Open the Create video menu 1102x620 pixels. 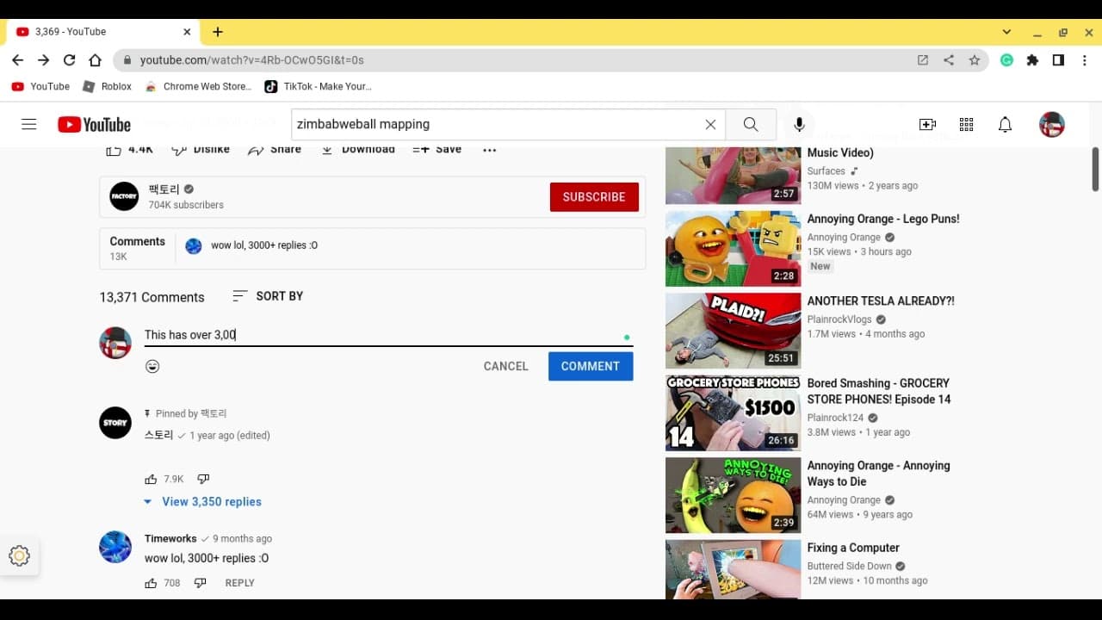pos(927,124)
